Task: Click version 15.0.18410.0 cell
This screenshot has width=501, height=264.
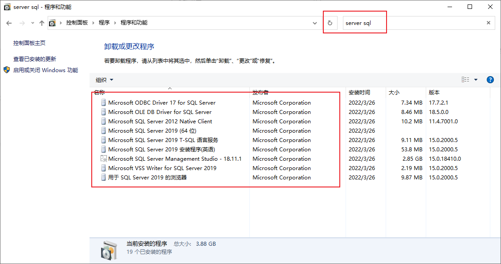Action: tap(445, 158)
